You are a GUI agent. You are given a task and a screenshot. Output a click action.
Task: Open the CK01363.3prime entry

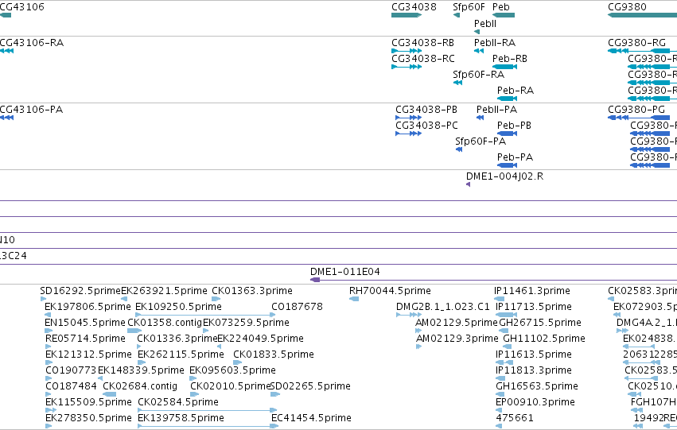click(x=251, y=291)
